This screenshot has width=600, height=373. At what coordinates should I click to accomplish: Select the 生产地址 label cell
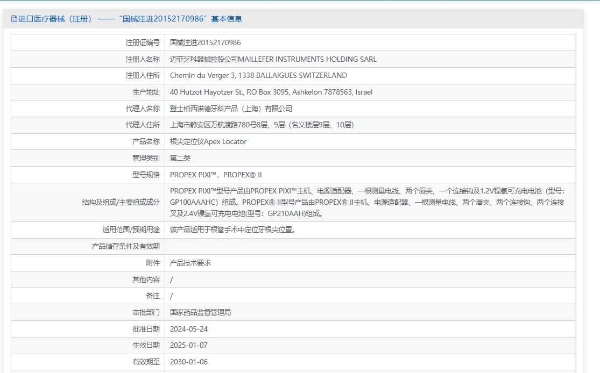coord(88,92)
